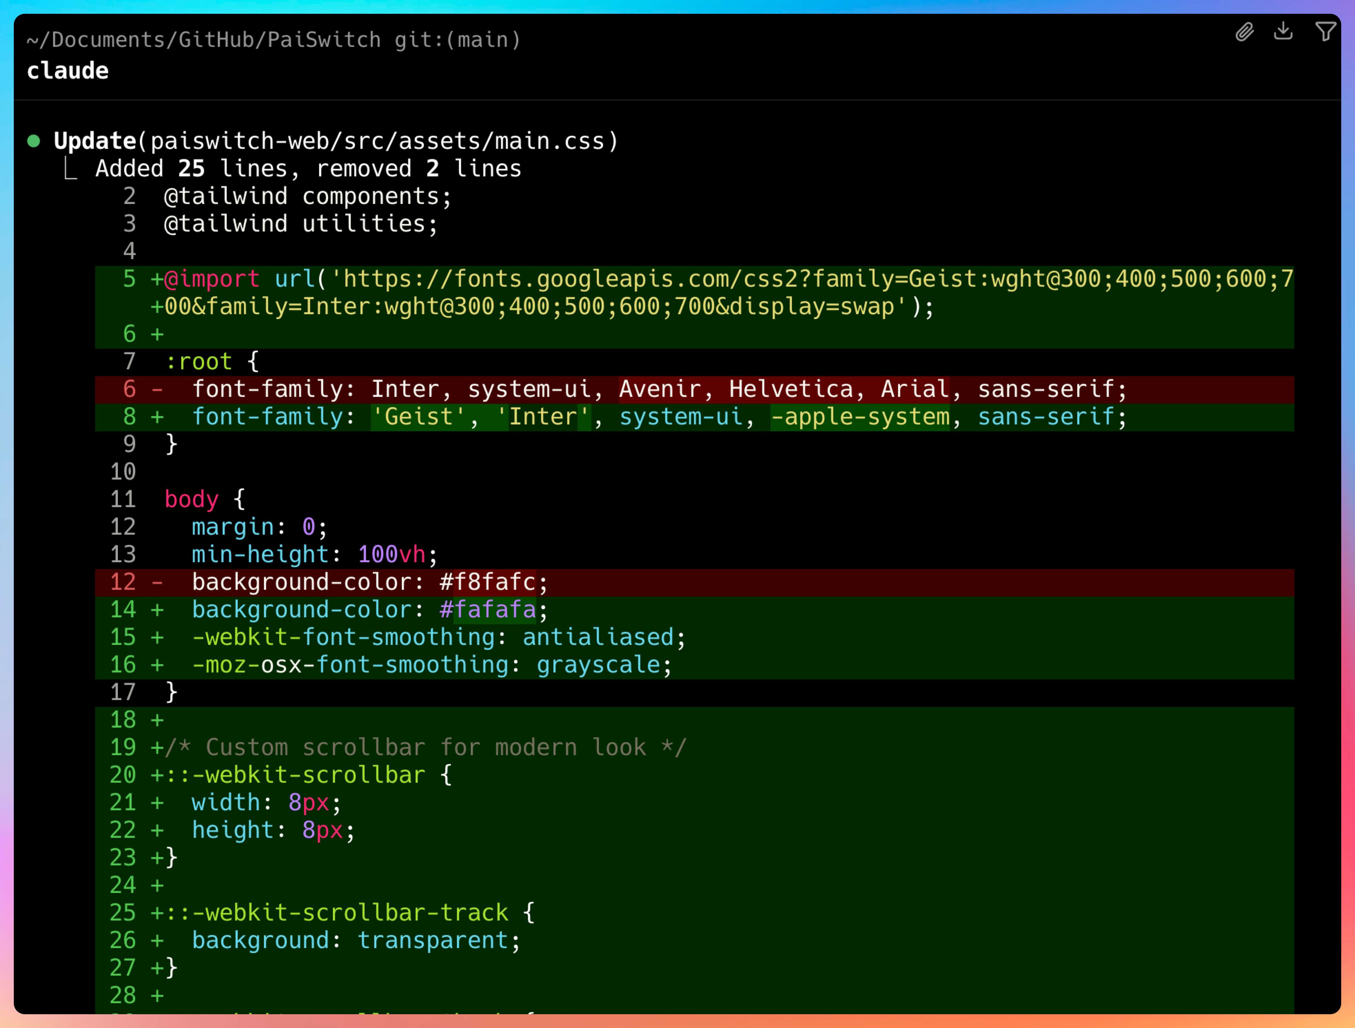Click the download output icon
1355x1028 pixels.
[1283, 31]
